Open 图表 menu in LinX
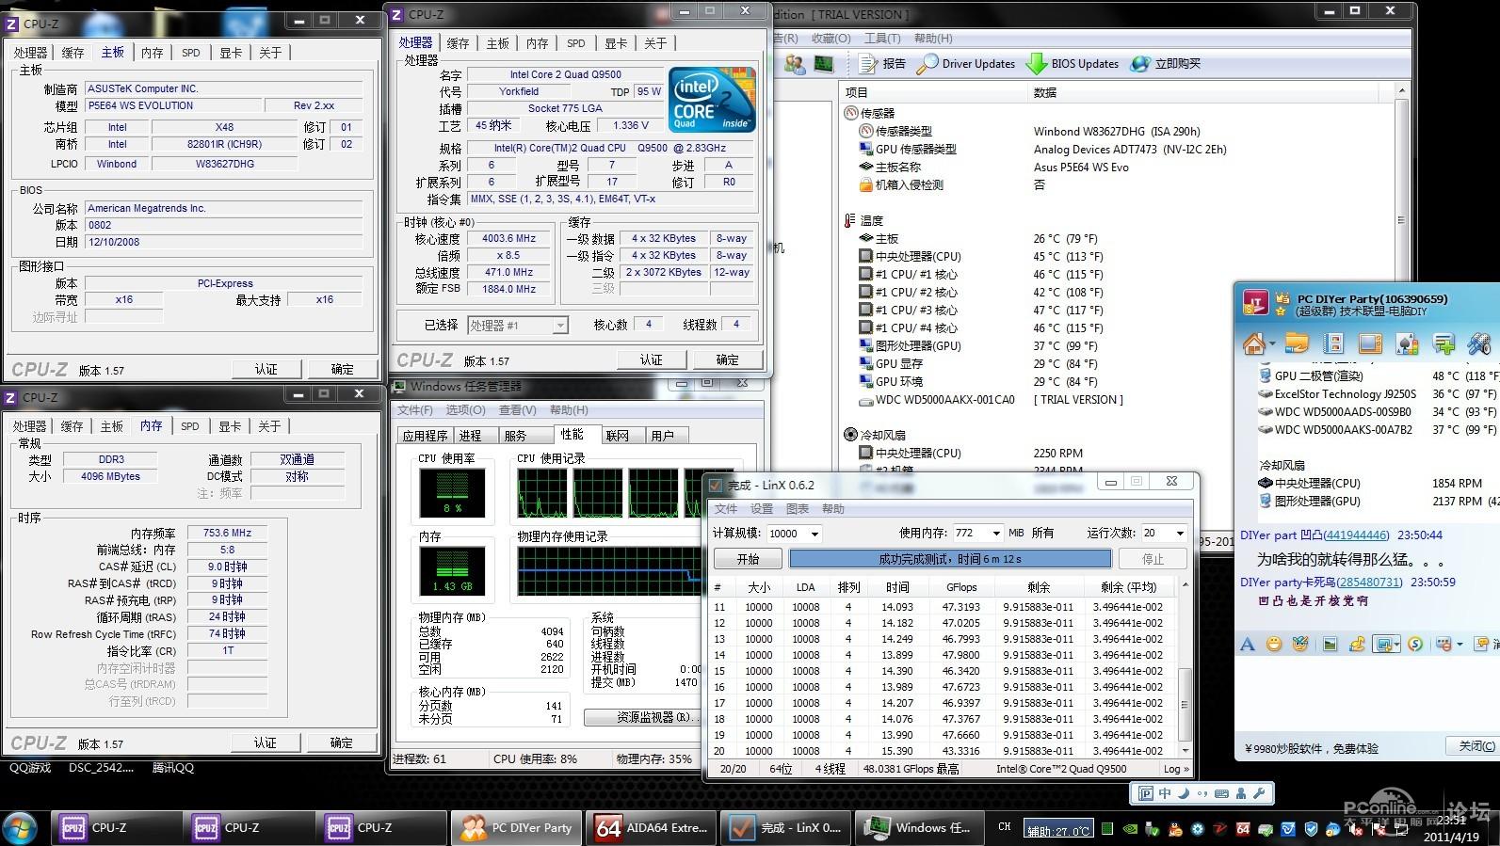The height and width of the screenshot is (846, 1500). click(798, 509)
